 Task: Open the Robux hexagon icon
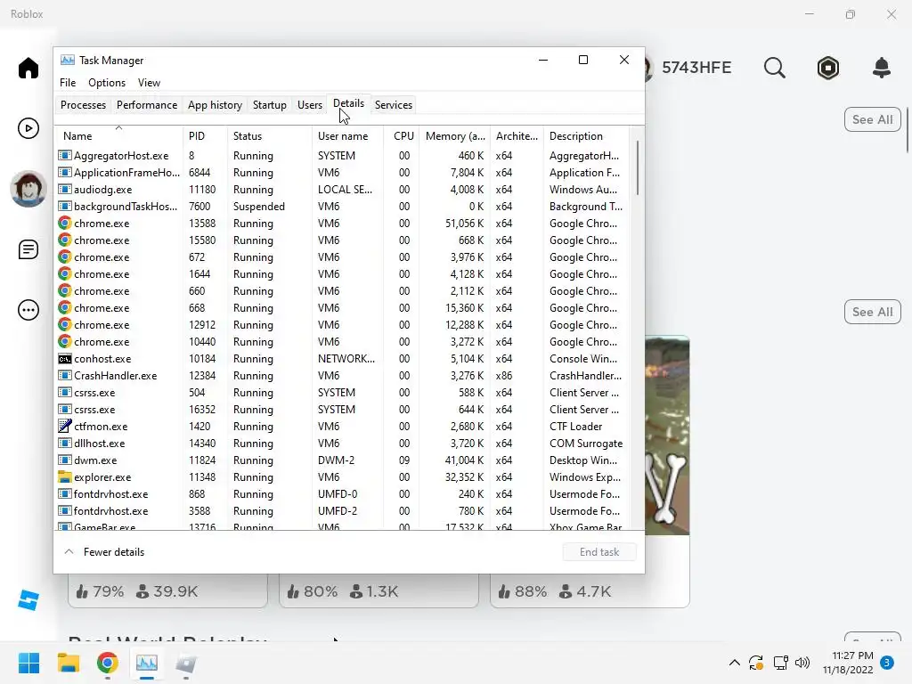[827, 68]
